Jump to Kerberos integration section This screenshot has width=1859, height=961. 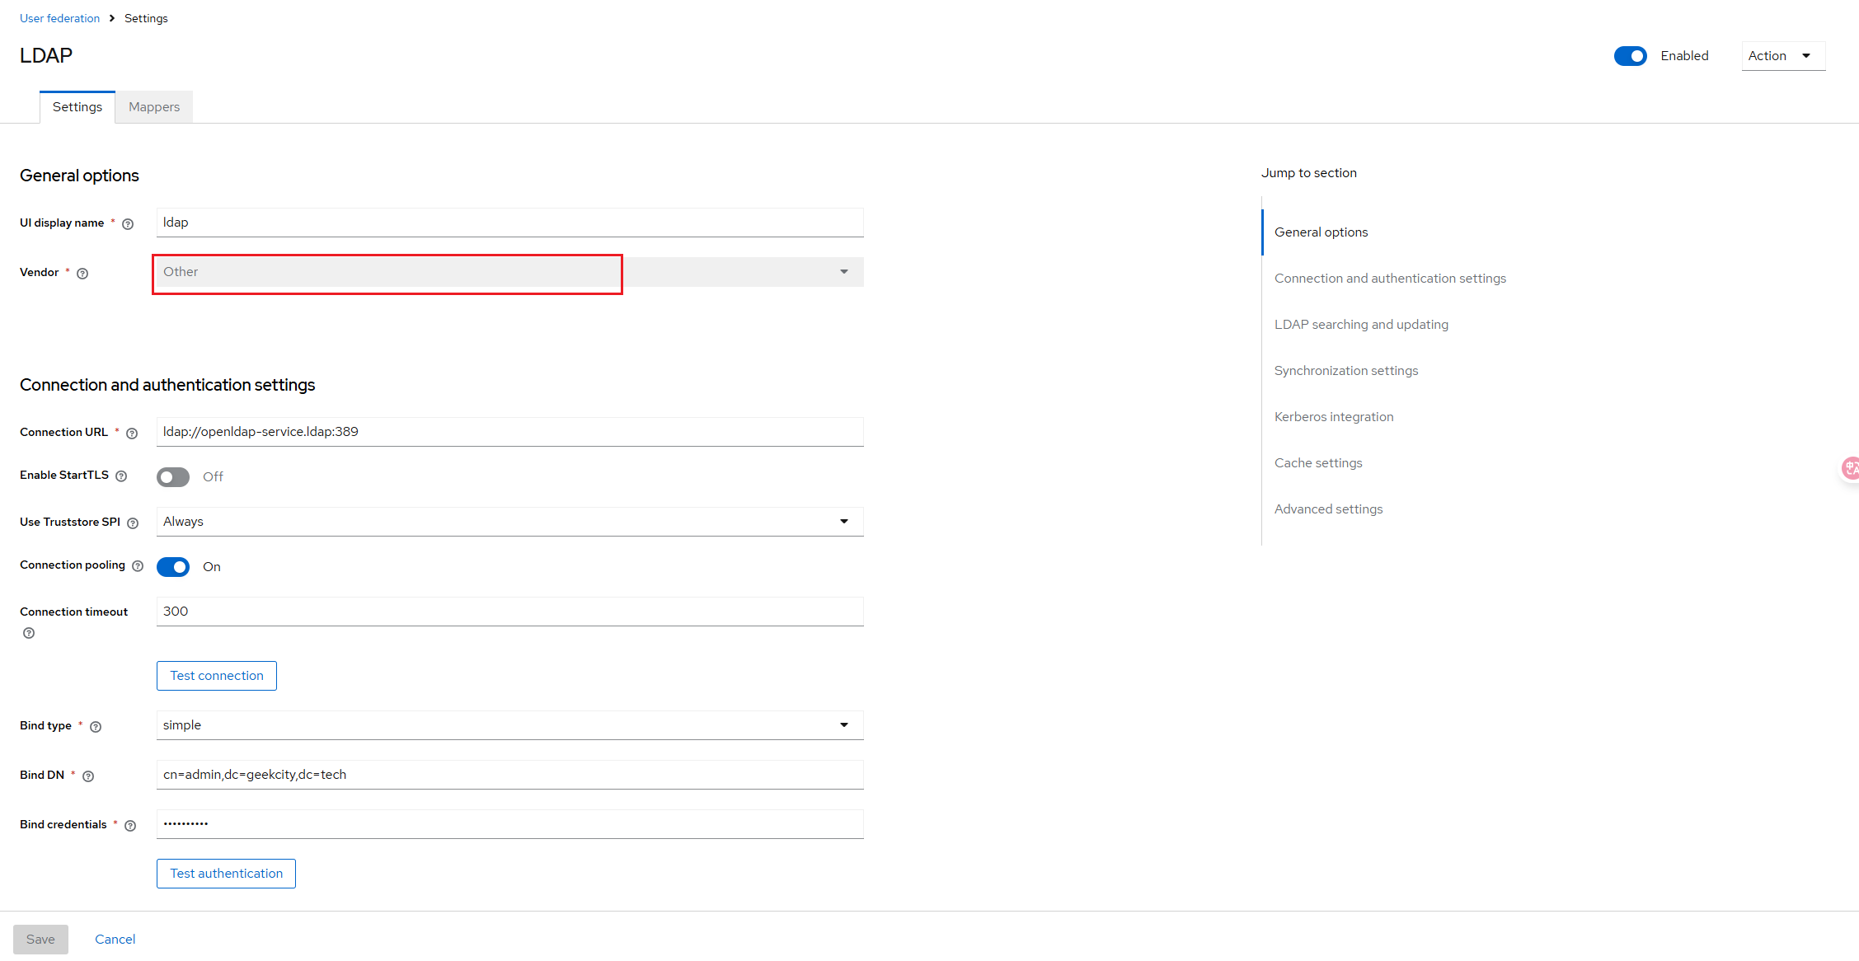pos(1334,417)
